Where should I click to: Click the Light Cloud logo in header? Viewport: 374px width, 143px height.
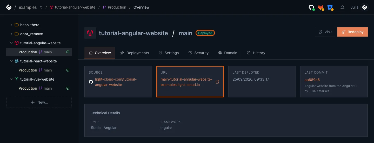(x=9, y=7)
